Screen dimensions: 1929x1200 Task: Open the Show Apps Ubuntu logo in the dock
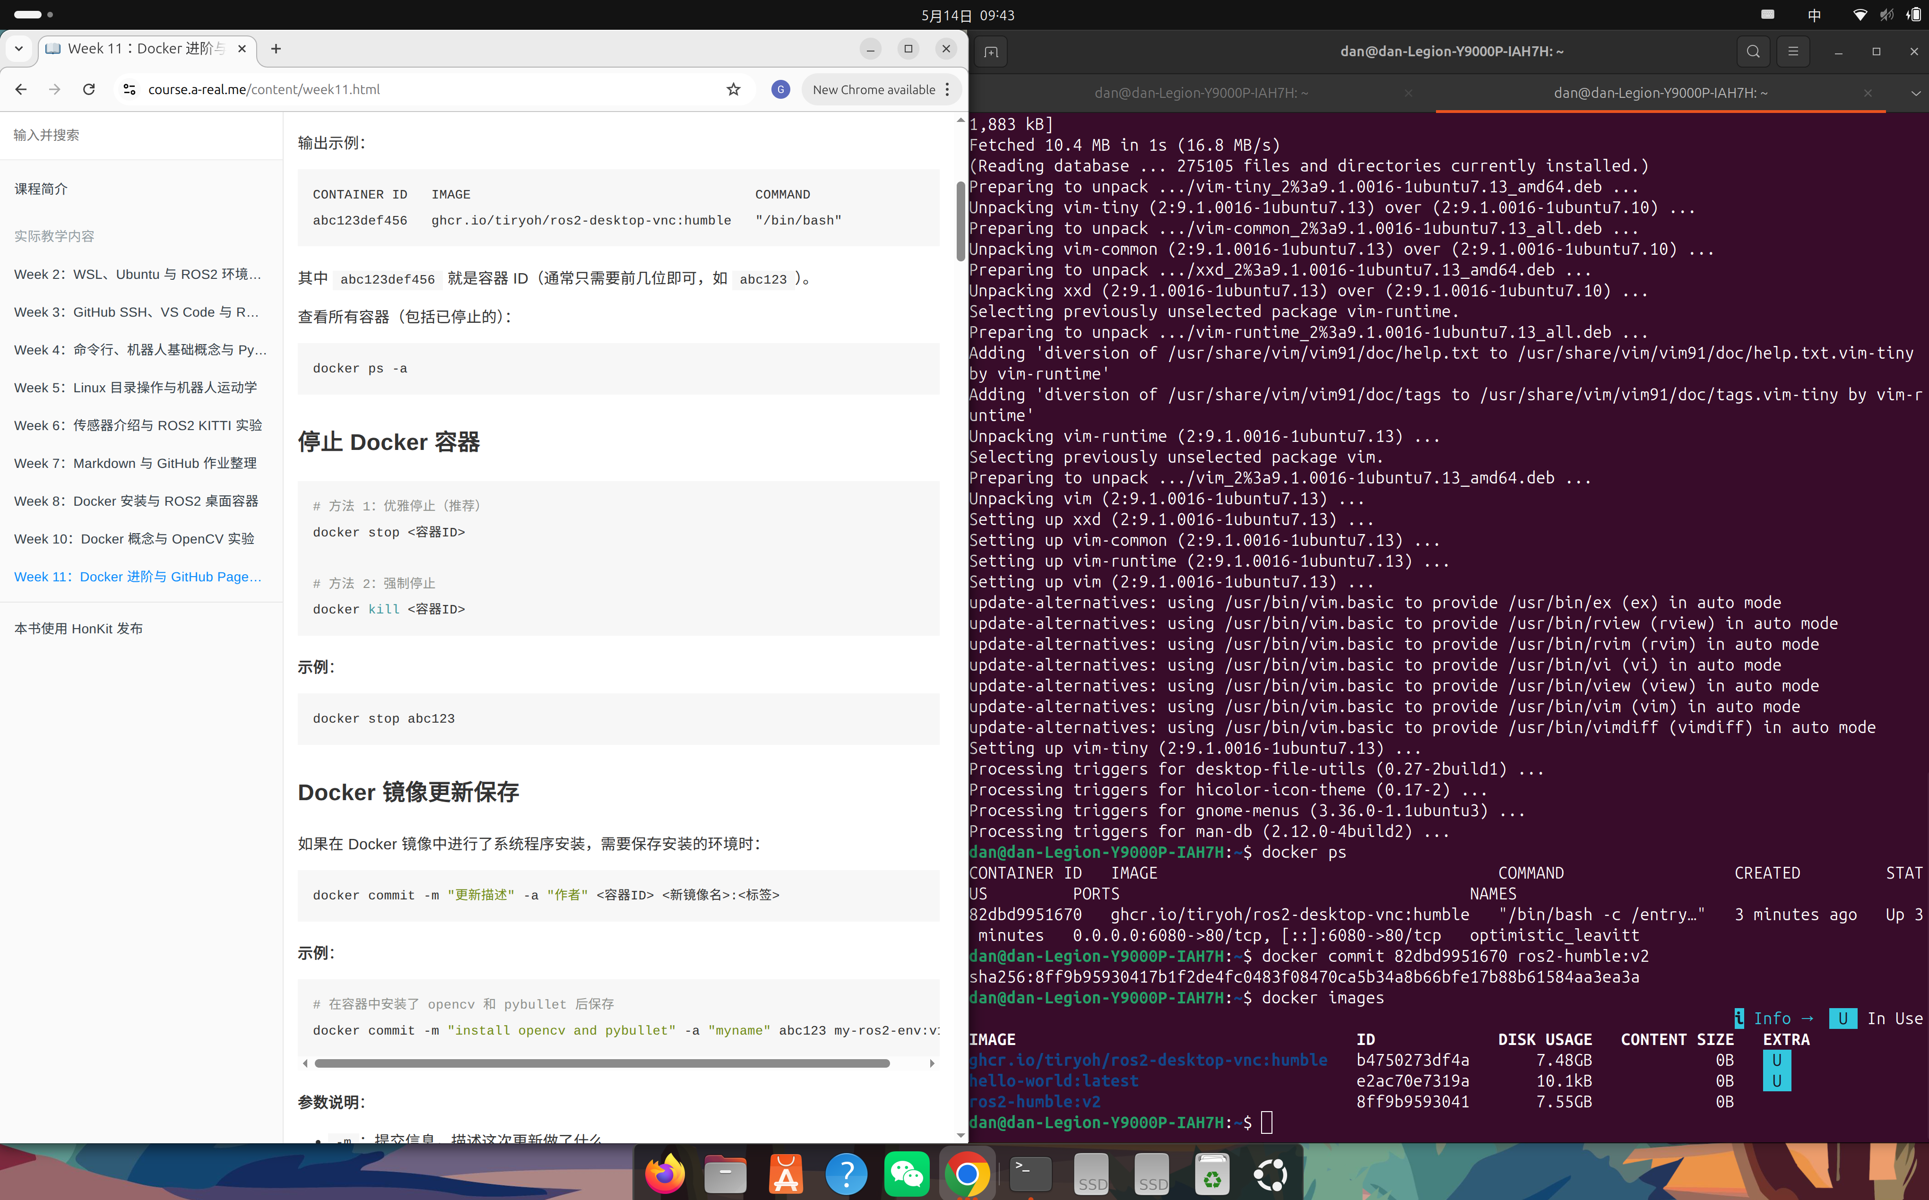click(1271, 1174)
